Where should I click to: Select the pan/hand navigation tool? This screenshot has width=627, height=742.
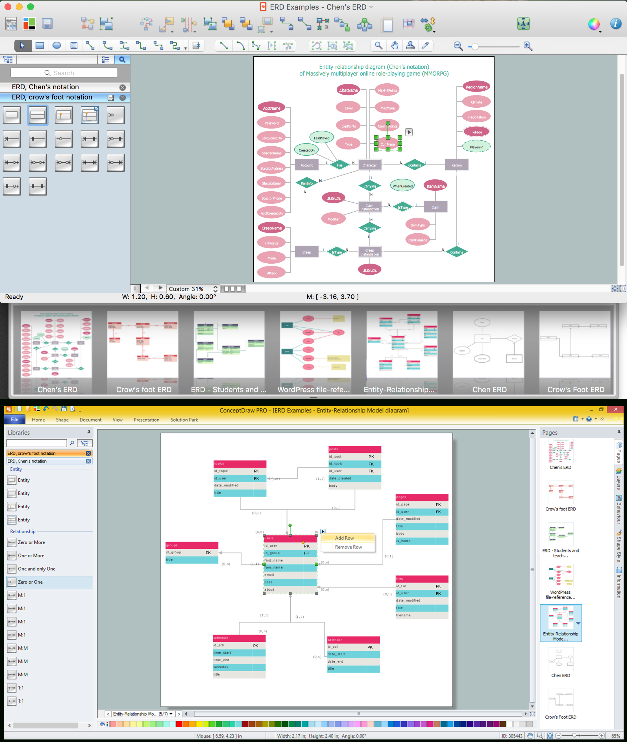coord(396,45)
